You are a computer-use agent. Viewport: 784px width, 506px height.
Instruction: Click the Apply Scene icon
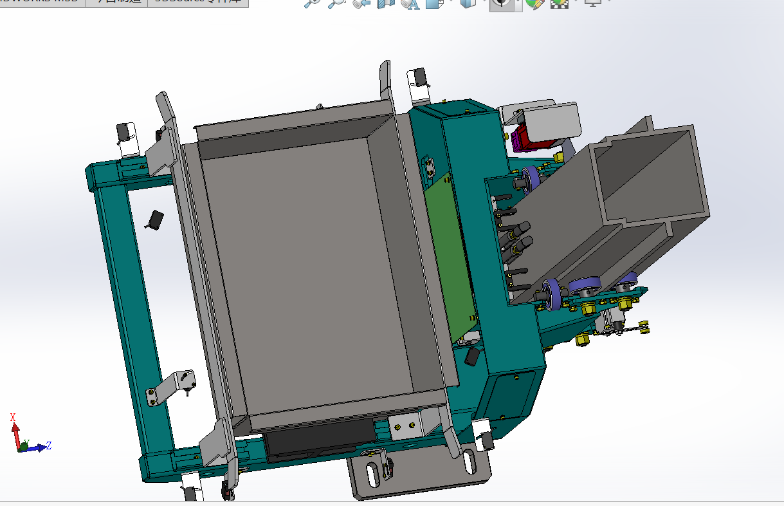pyautogui.click(x=559, y=3)
